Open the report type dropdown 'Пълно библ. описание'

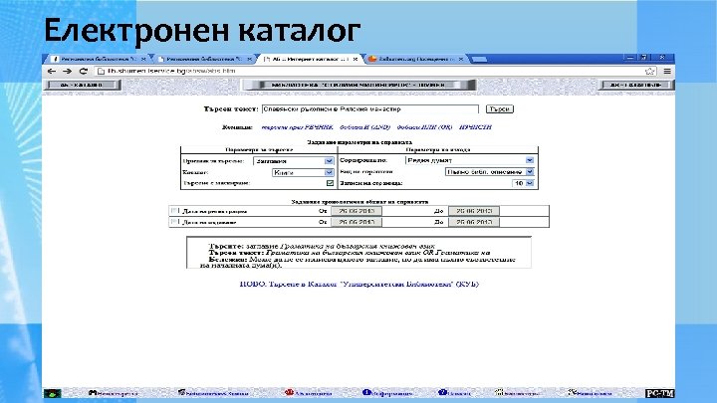(489, 172)
